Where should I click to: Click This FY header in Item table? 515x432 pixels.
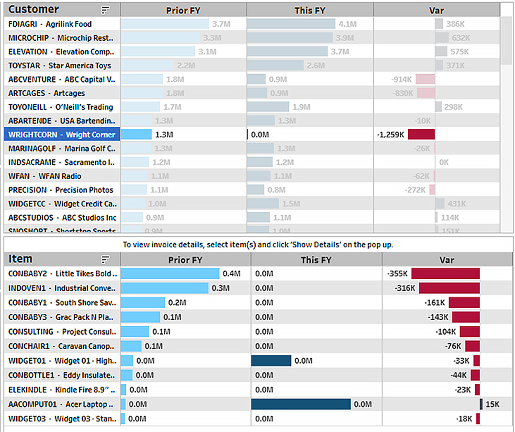point(316,260)
